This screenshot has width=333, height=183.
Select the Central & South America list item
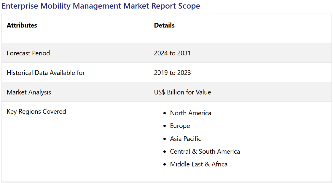point(205,151)
